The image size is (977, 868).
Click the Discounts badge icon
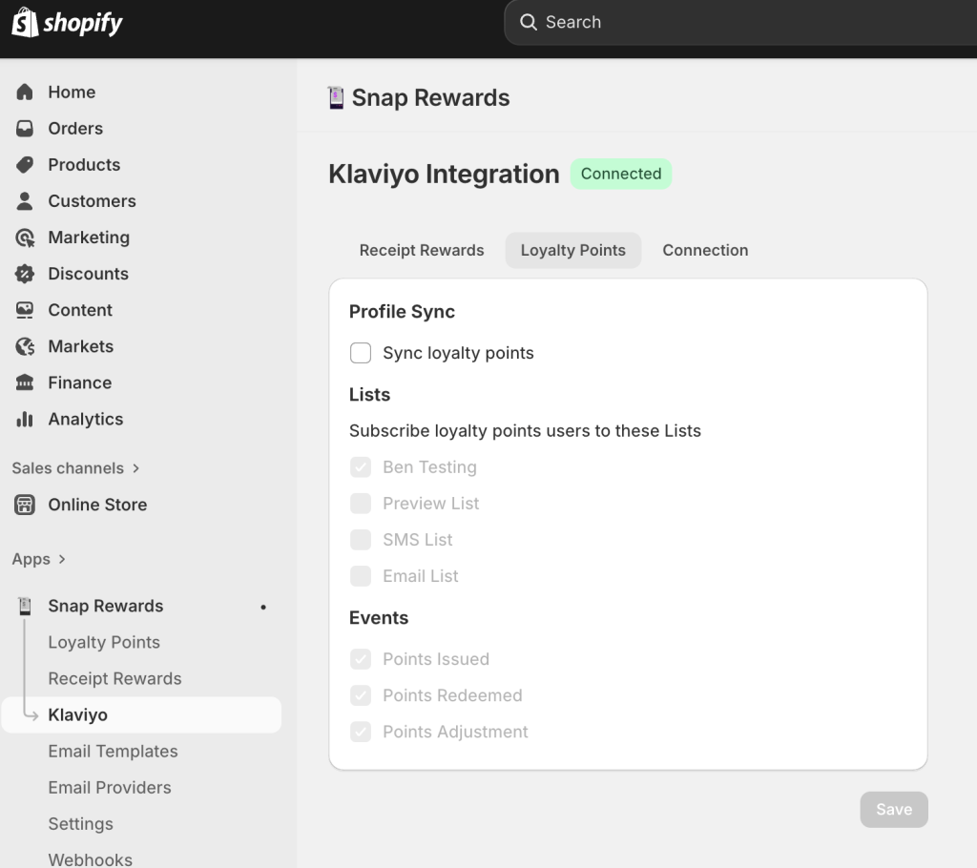click(26, 274)
